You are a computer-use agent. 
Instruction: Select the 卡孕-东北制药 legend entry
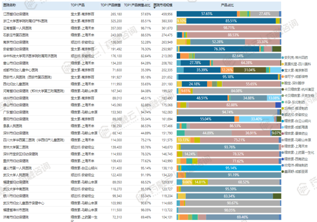[293, 102]
